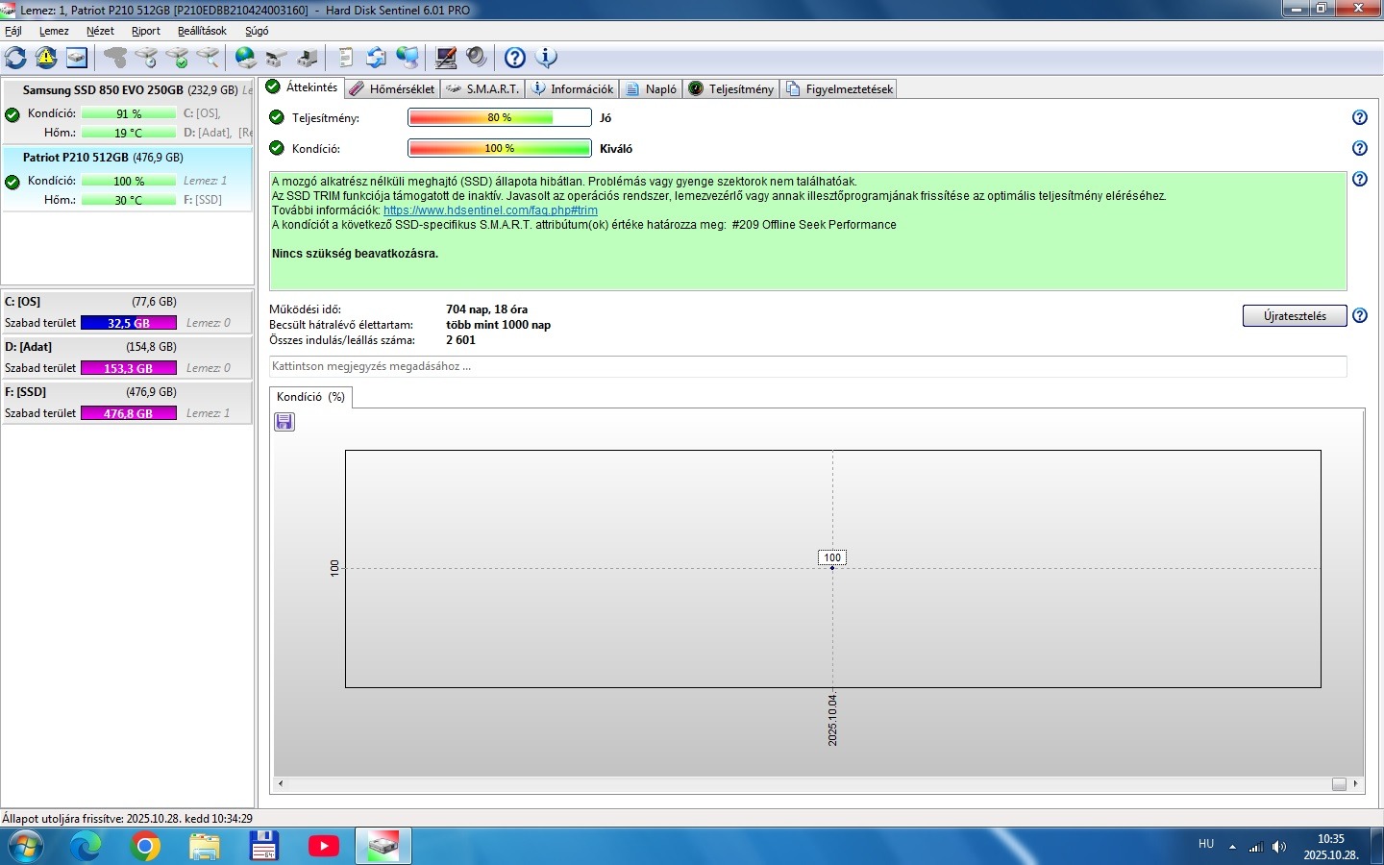The height and width of the screenshot is (865, 1384).
Task: Click the save chart floppy icon
Action: click(284, 422)
